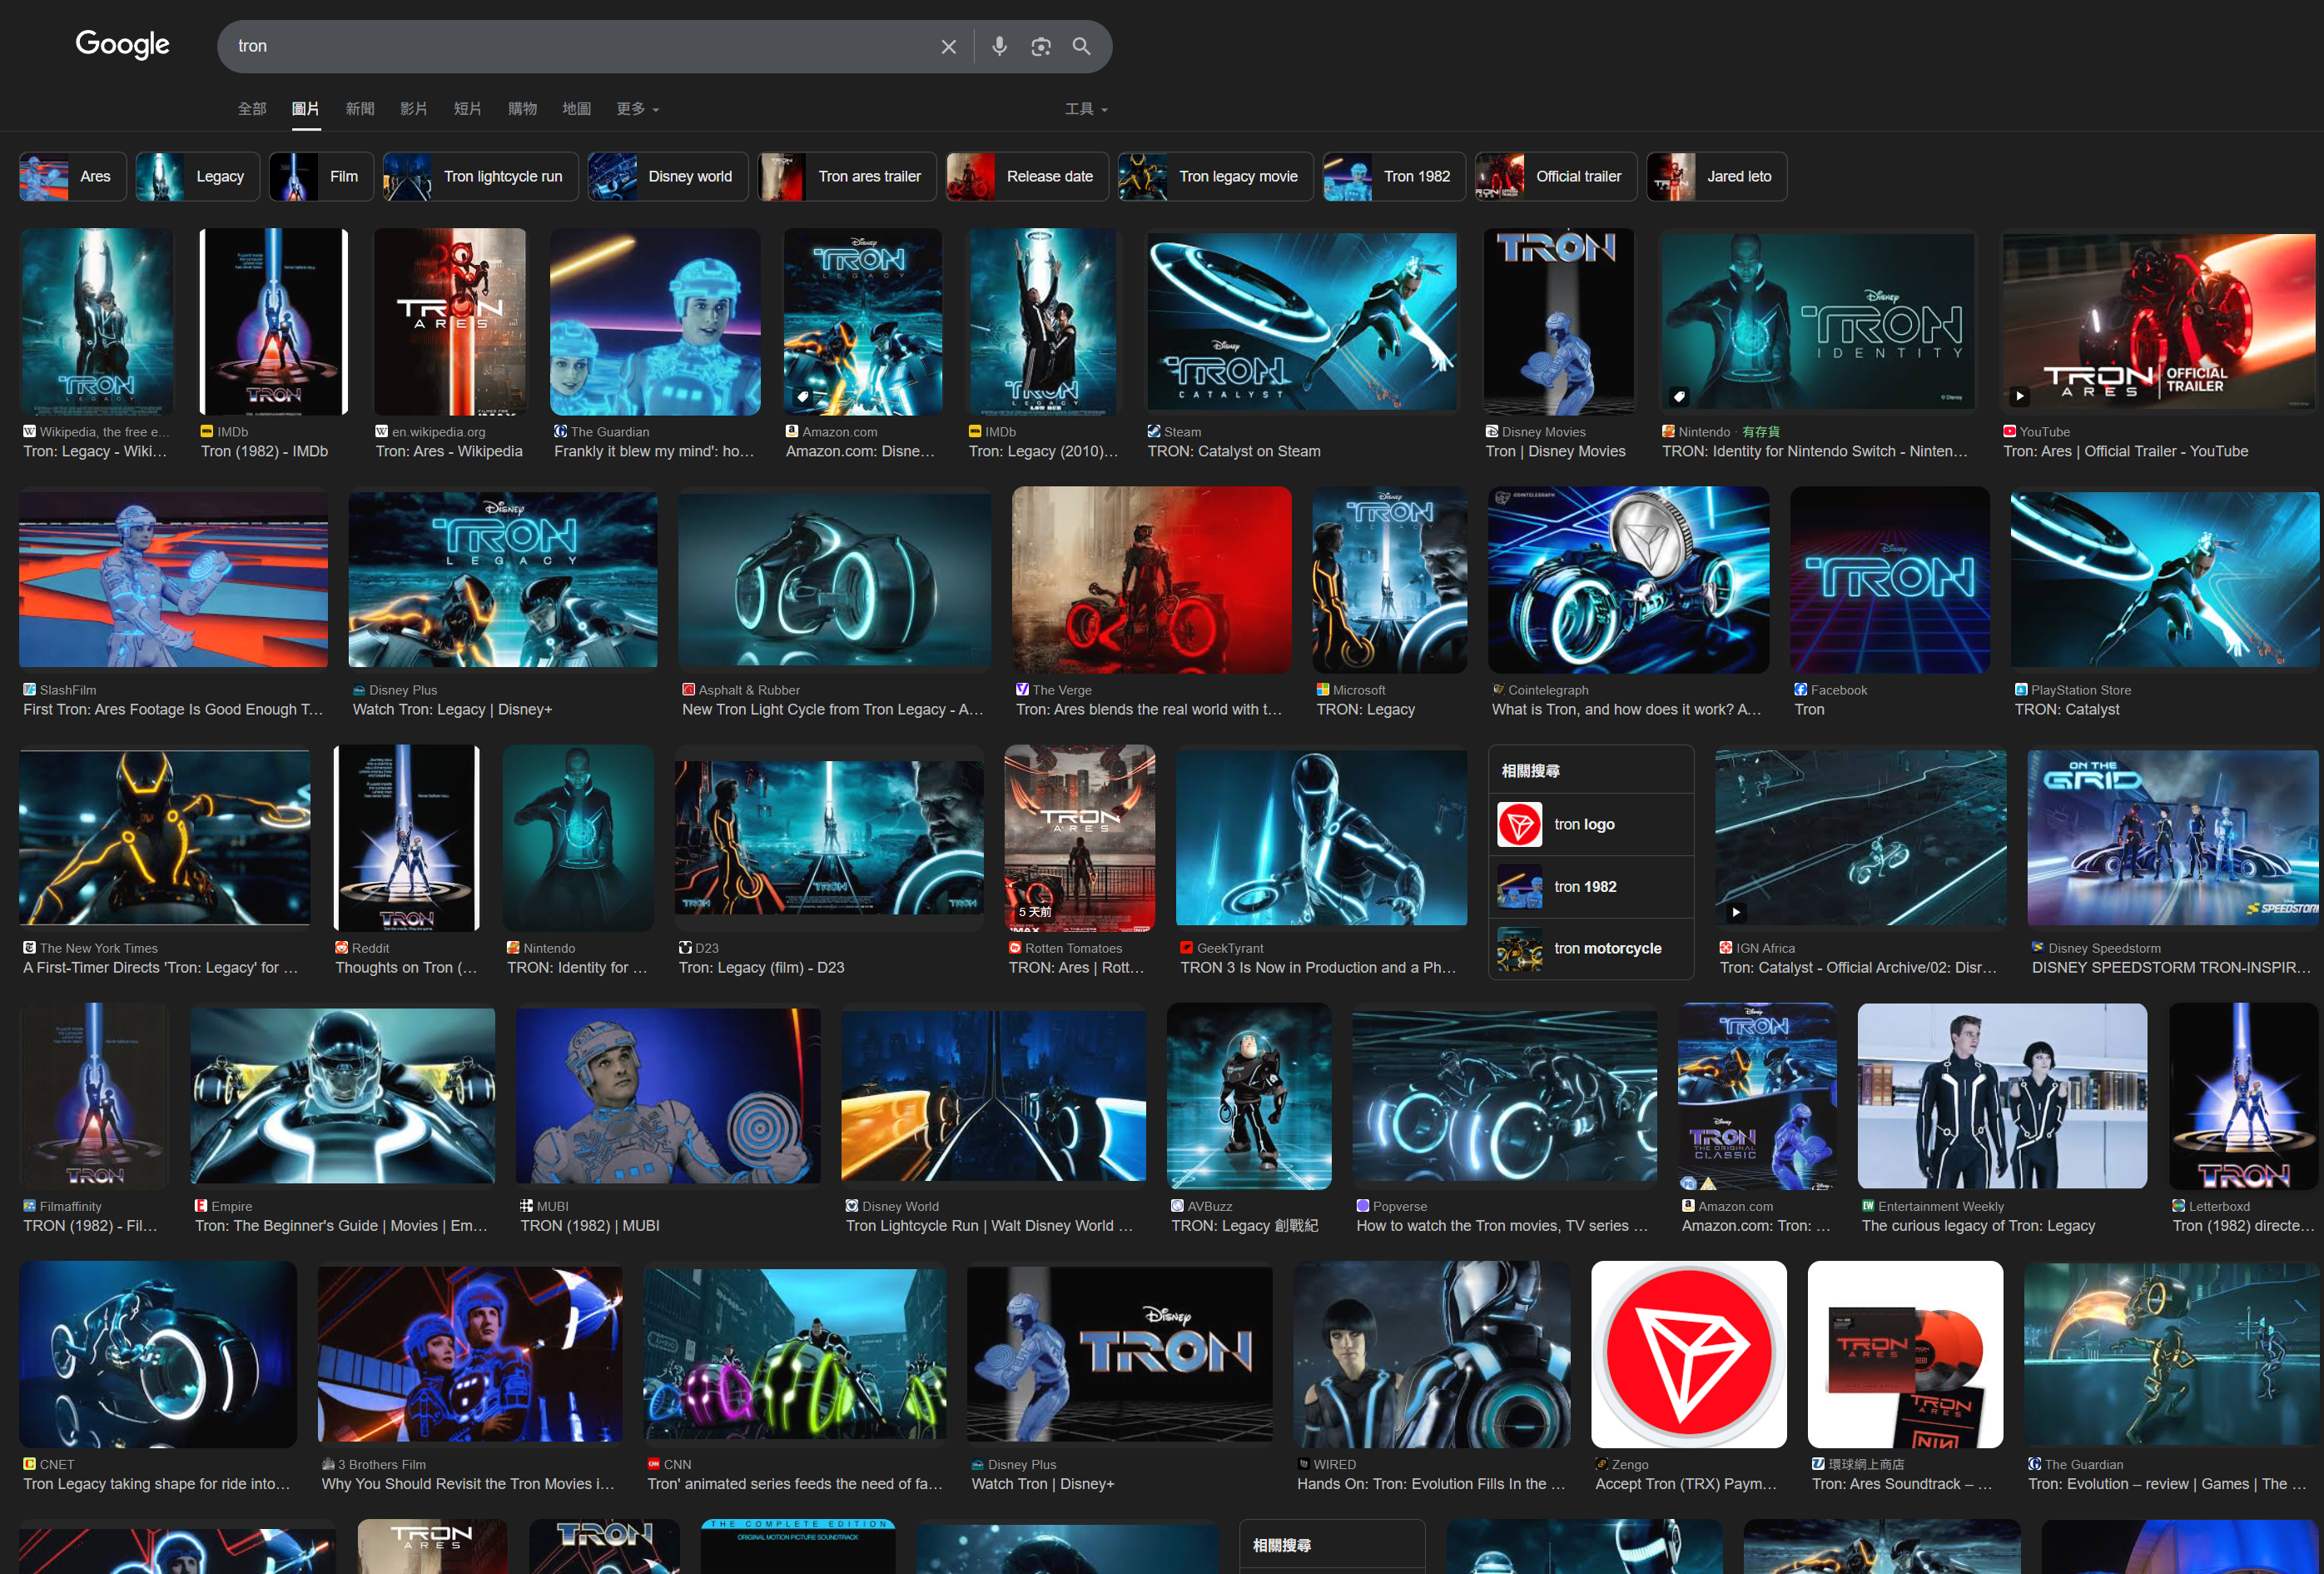Click the Steam source favicon
Image resolution: width=2324 pixels, height=1574 pixels.
click(1154, 431)
